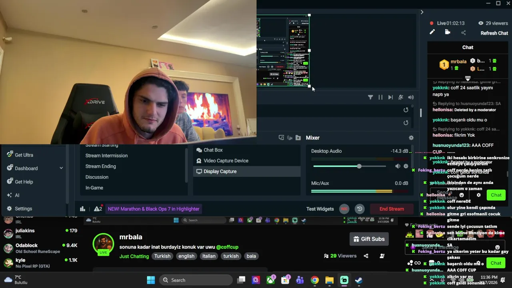The width and height of the screenshot is (512, 288).
Task: Click the lower refresh arrow icon
Action: [406, 123]
